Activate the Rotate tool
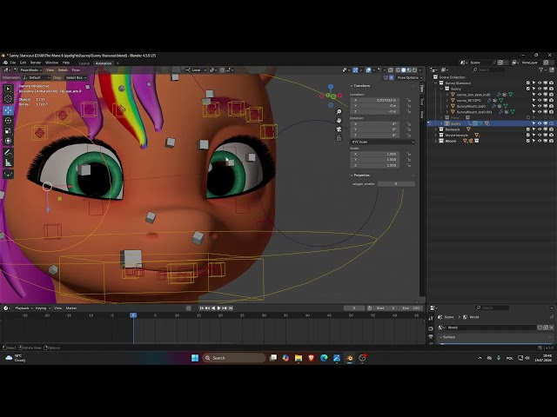 click(x=8, y=121)
